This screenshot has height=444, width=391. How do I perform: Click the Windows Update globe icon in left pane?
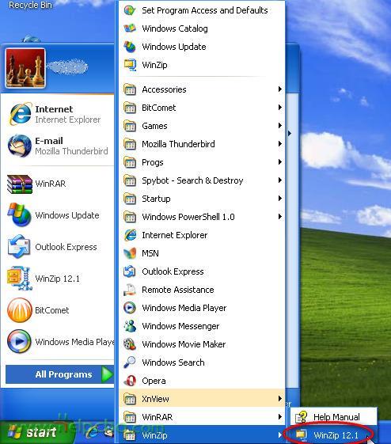[x=19, y=215]
